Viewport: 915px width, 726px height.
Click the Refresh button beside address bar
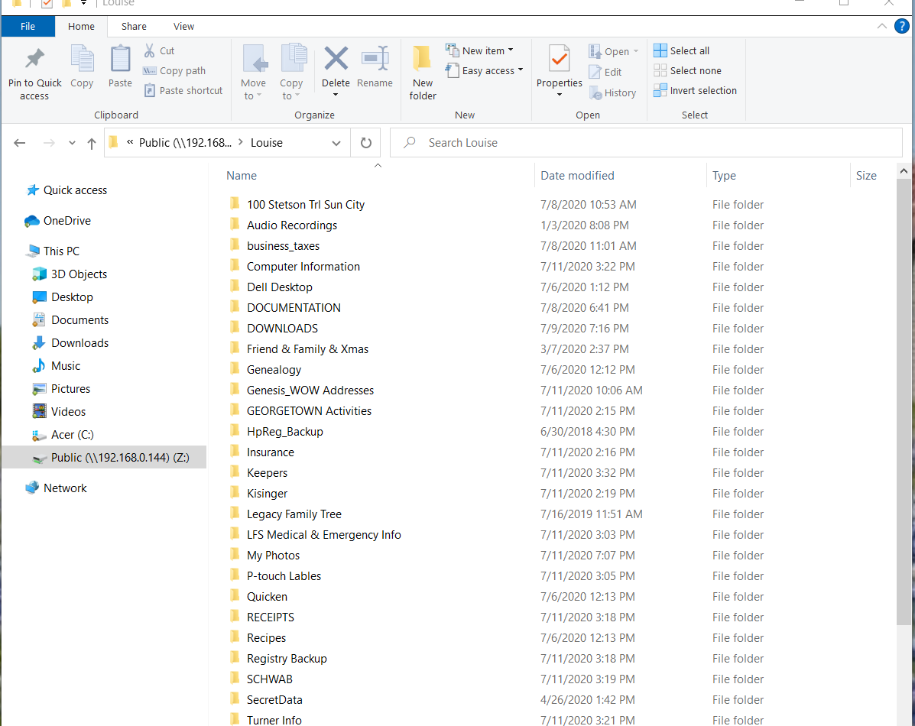tap(365, 143)
